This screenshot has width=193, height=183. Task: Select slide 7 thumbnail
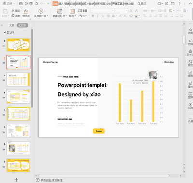[18, 148]
